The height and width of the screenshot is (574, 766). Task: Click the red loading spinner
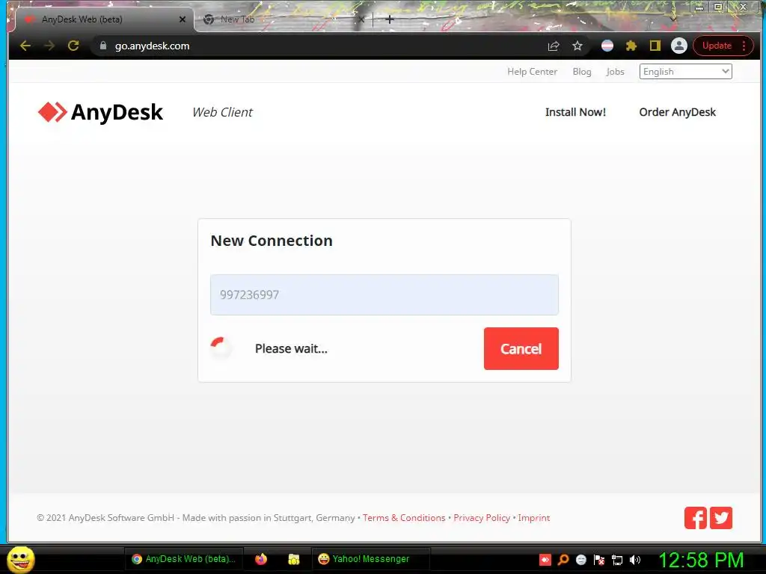221,348
